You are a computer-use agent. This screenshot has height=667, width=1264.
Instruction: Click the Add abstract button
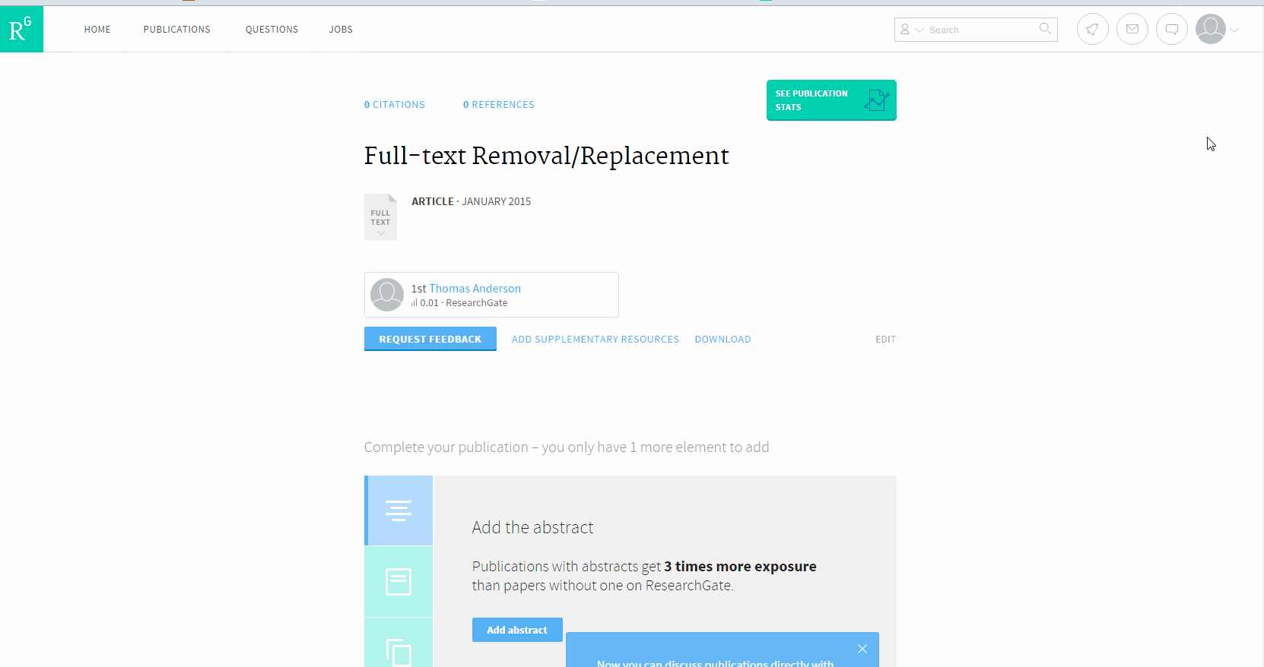(517, 630)
